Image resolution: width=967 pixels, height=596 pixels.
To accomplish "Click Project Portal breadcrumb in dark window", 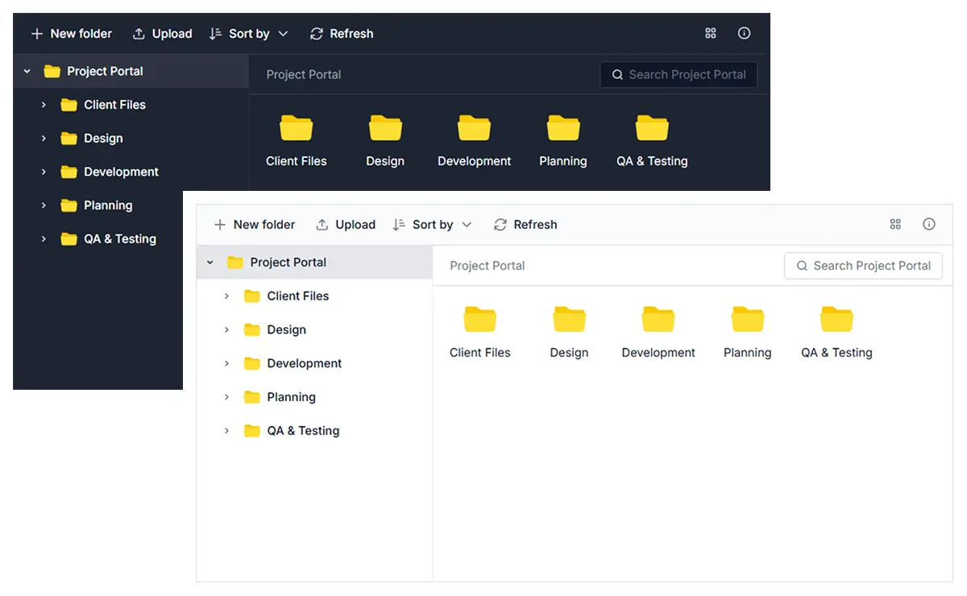I will pyautogui.click(x=304, y=75).
